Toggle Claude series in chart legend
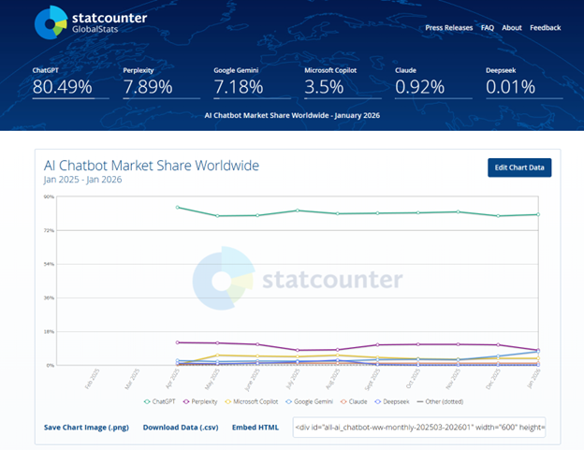584x450 pixels. [x=354, y=401]
